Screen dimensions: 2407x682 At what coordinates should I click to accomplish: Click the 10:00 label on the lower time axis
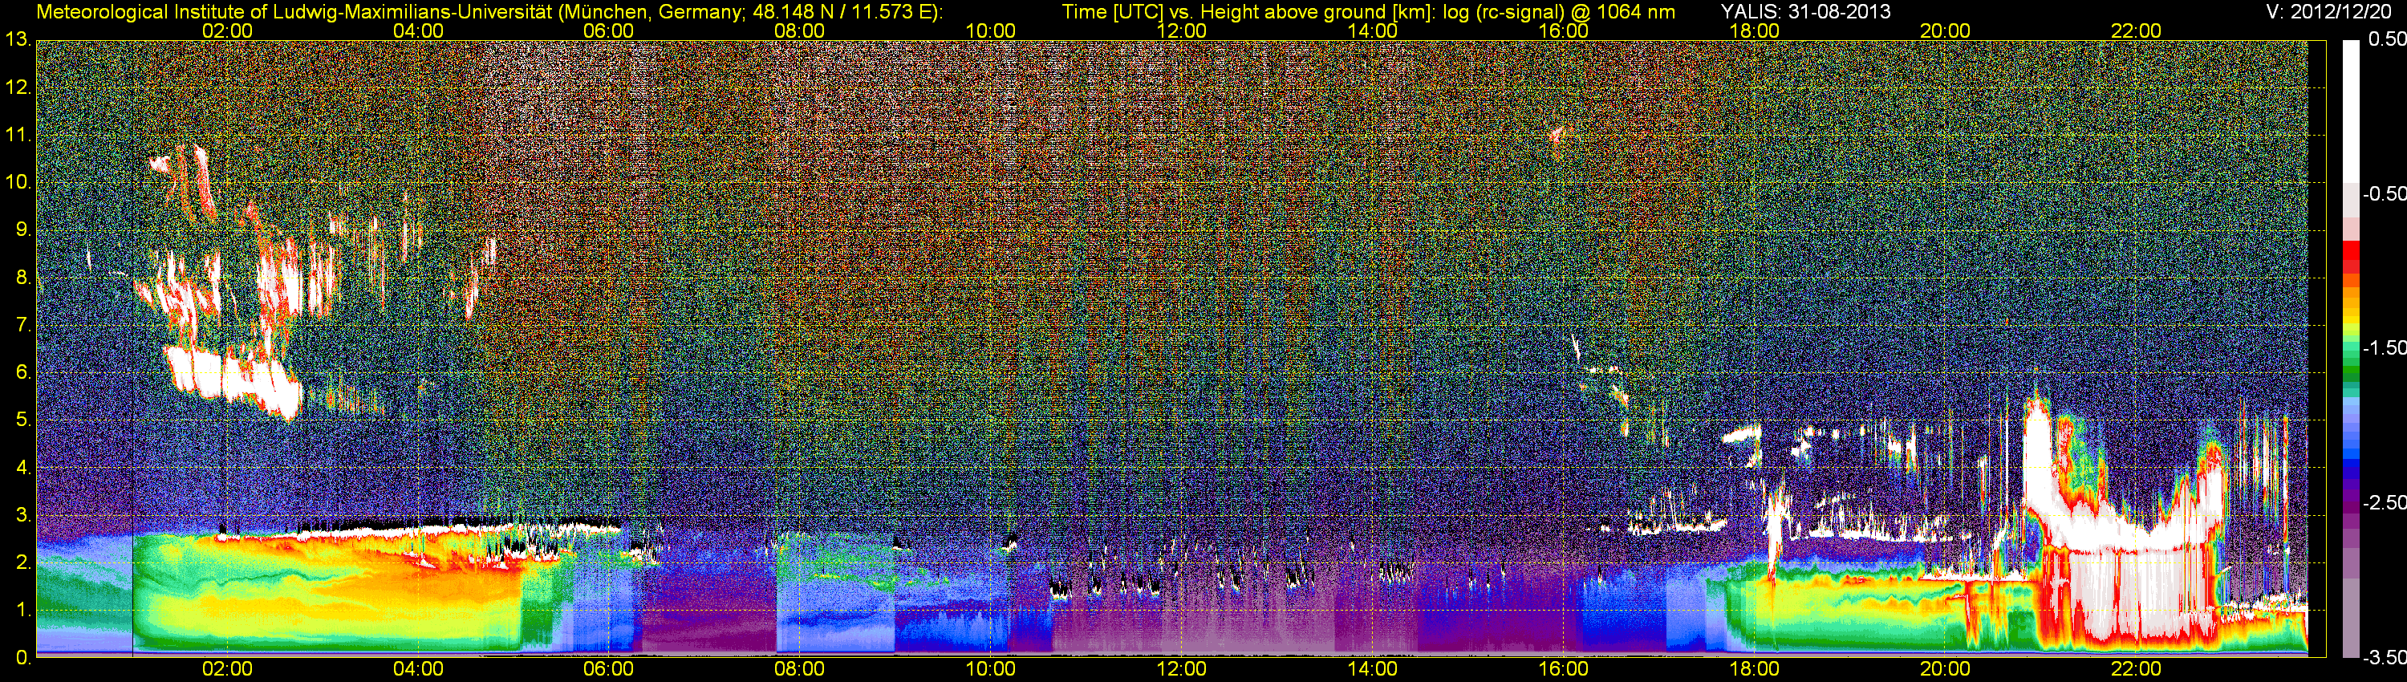(x=990, y=669)
